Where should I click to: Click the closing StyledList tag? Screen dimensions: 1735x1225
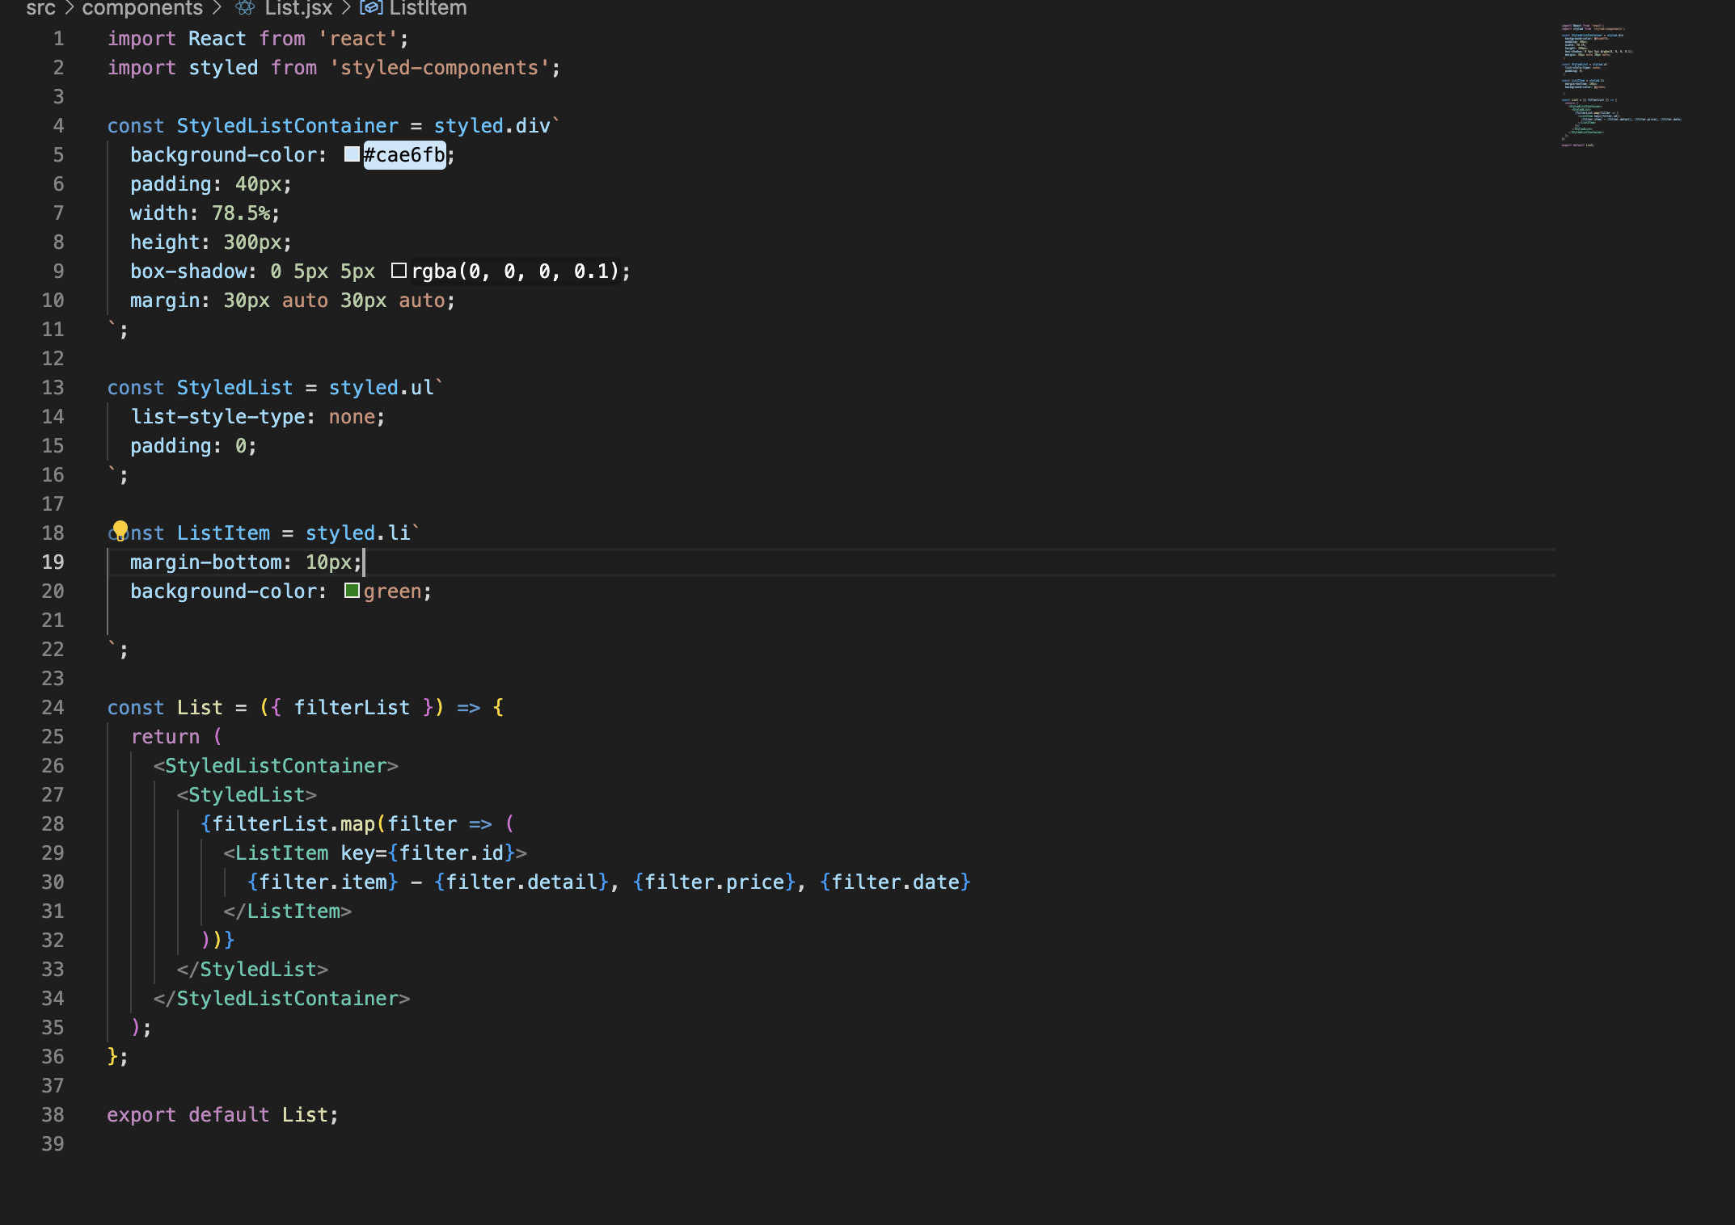252,970
